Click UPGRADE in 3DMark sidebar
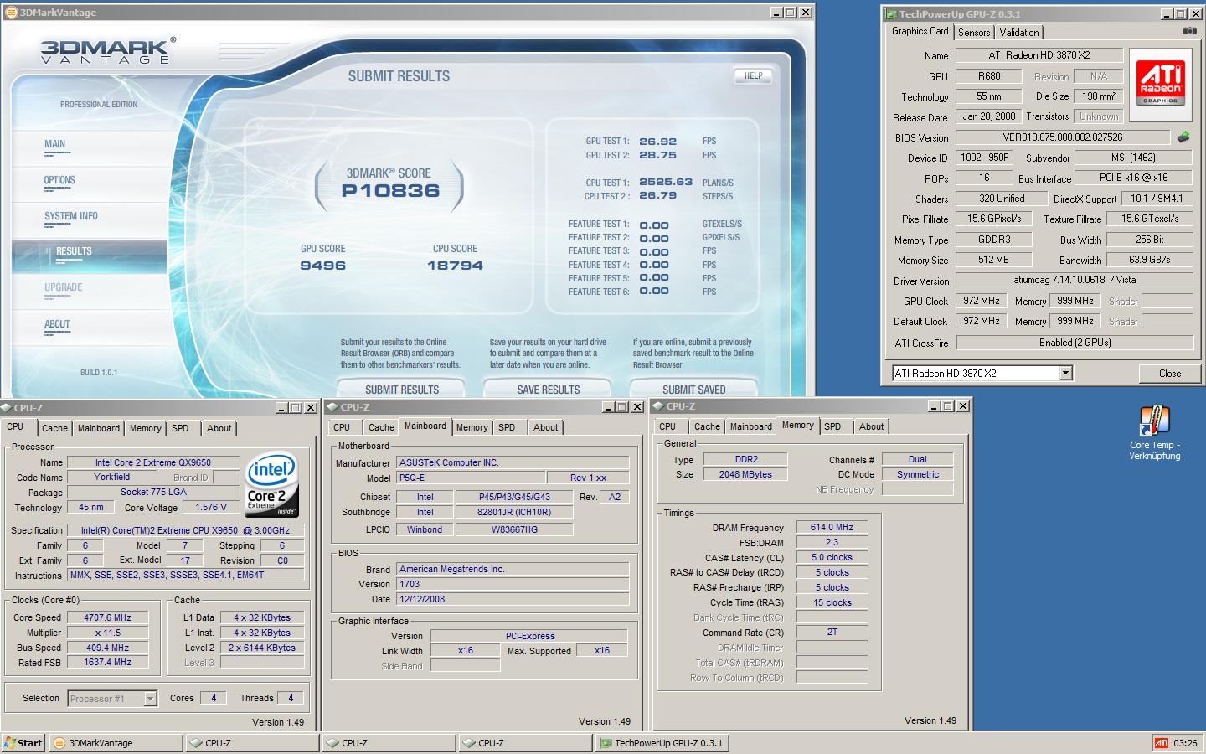1206x754 pixels. (64, 287)
